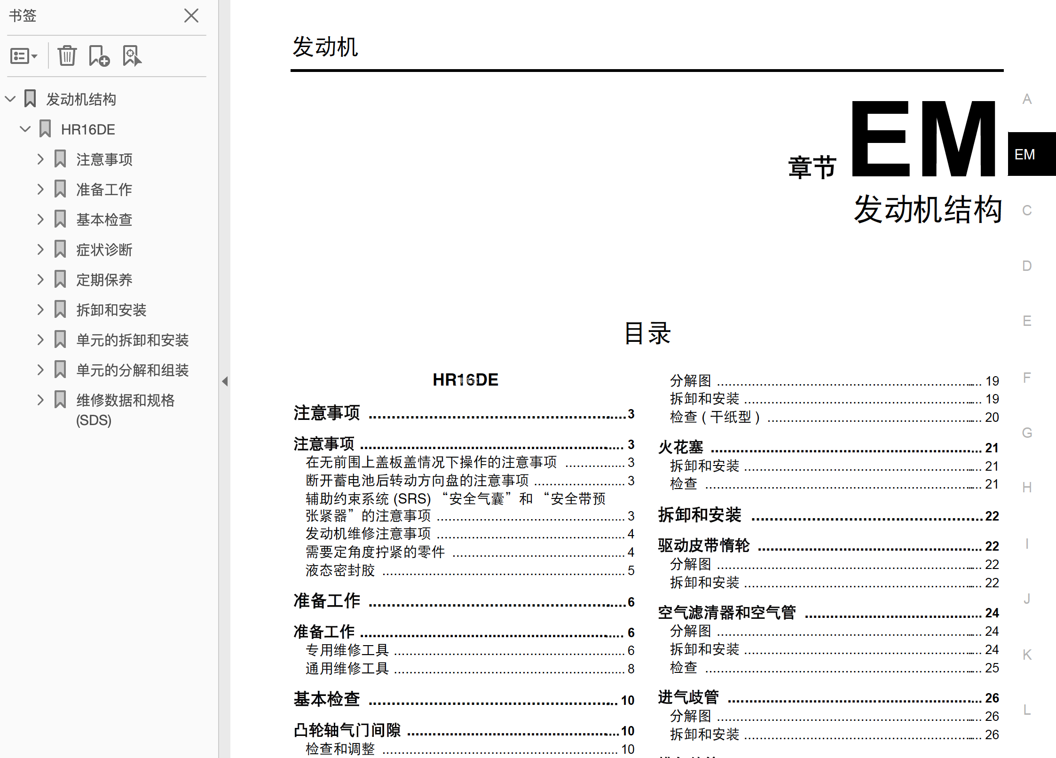
Task: Expand the 单元的拆卸和安装 bookmark
Action: 40,340
